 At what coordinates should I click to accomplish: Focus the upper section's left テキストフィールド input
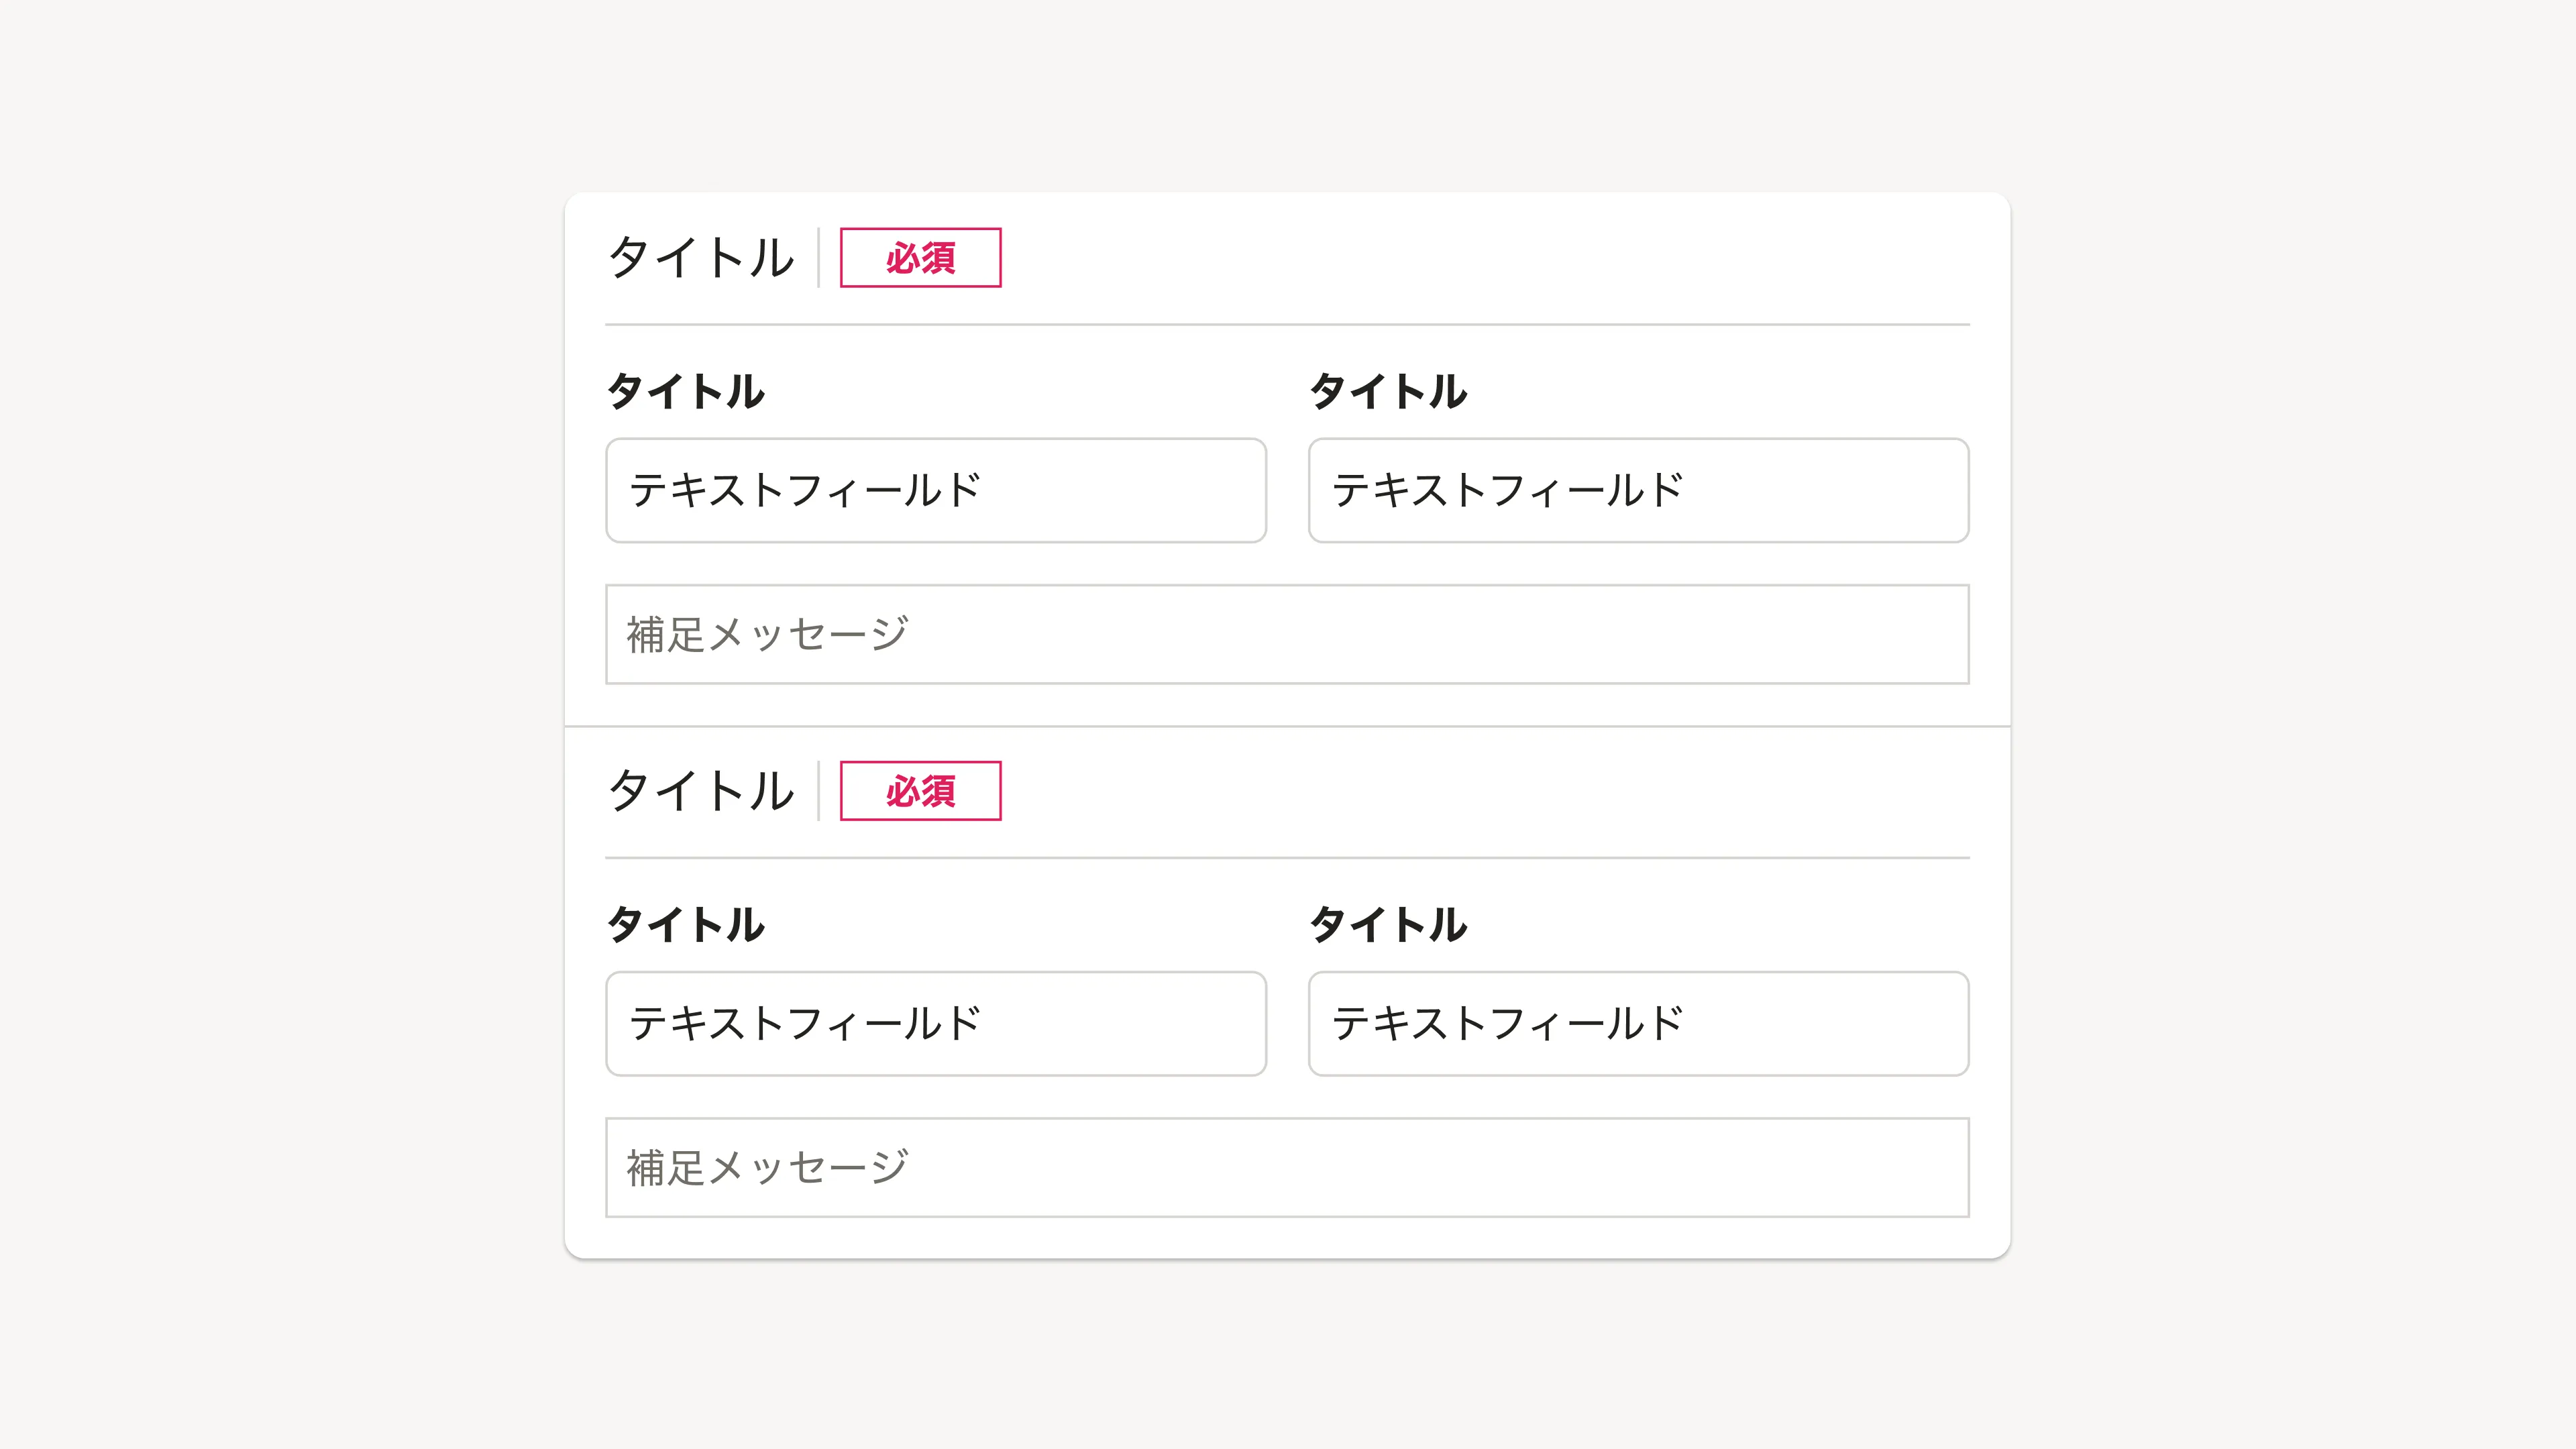936,491
